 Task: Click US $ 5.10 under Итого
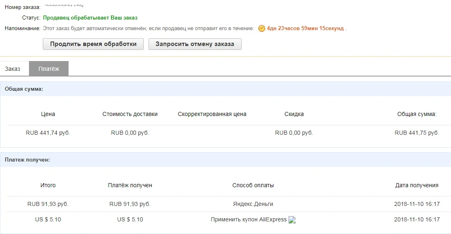pyautogui.click(x=48, y=220)
